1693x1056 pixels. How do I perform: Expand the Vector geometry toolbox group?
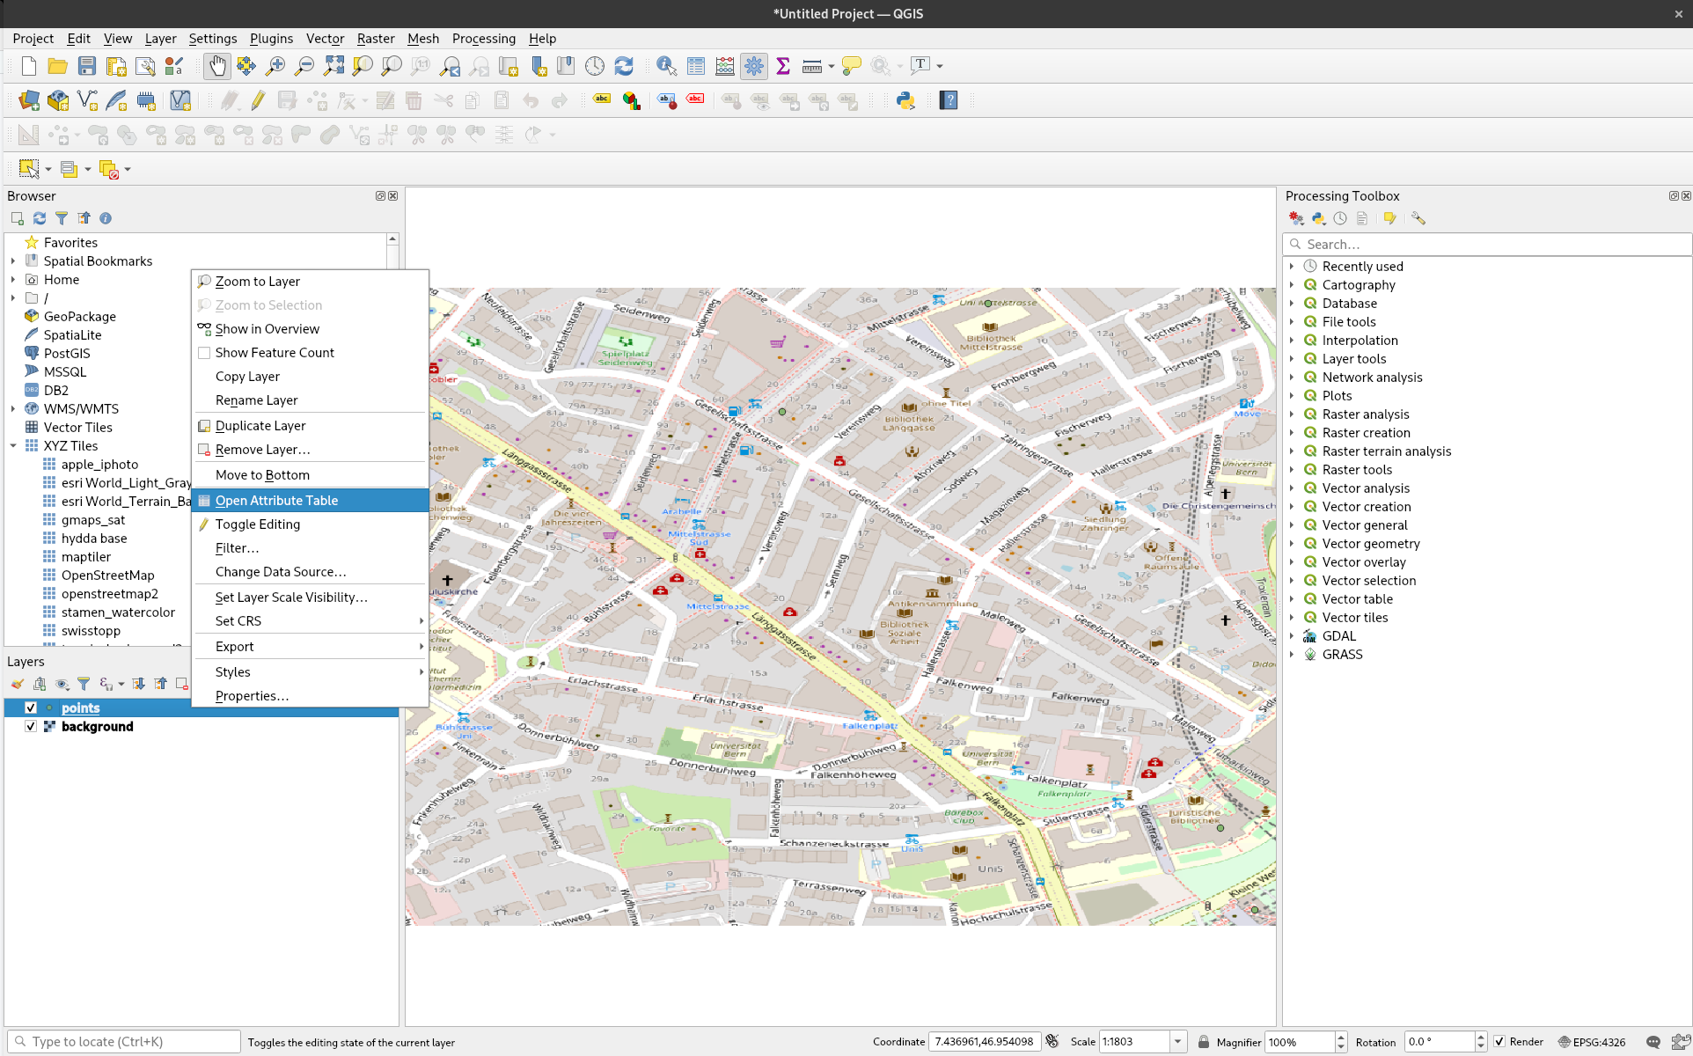pos(1292,544)
